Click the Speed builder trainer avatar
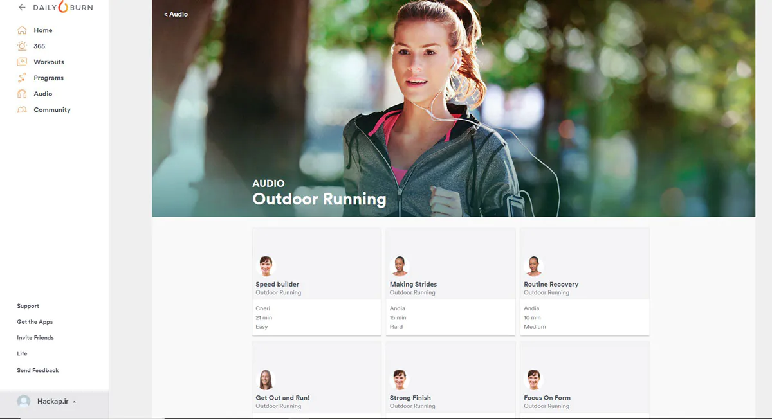This screenshot has width=772, height=419. click(x=266, y=266)
